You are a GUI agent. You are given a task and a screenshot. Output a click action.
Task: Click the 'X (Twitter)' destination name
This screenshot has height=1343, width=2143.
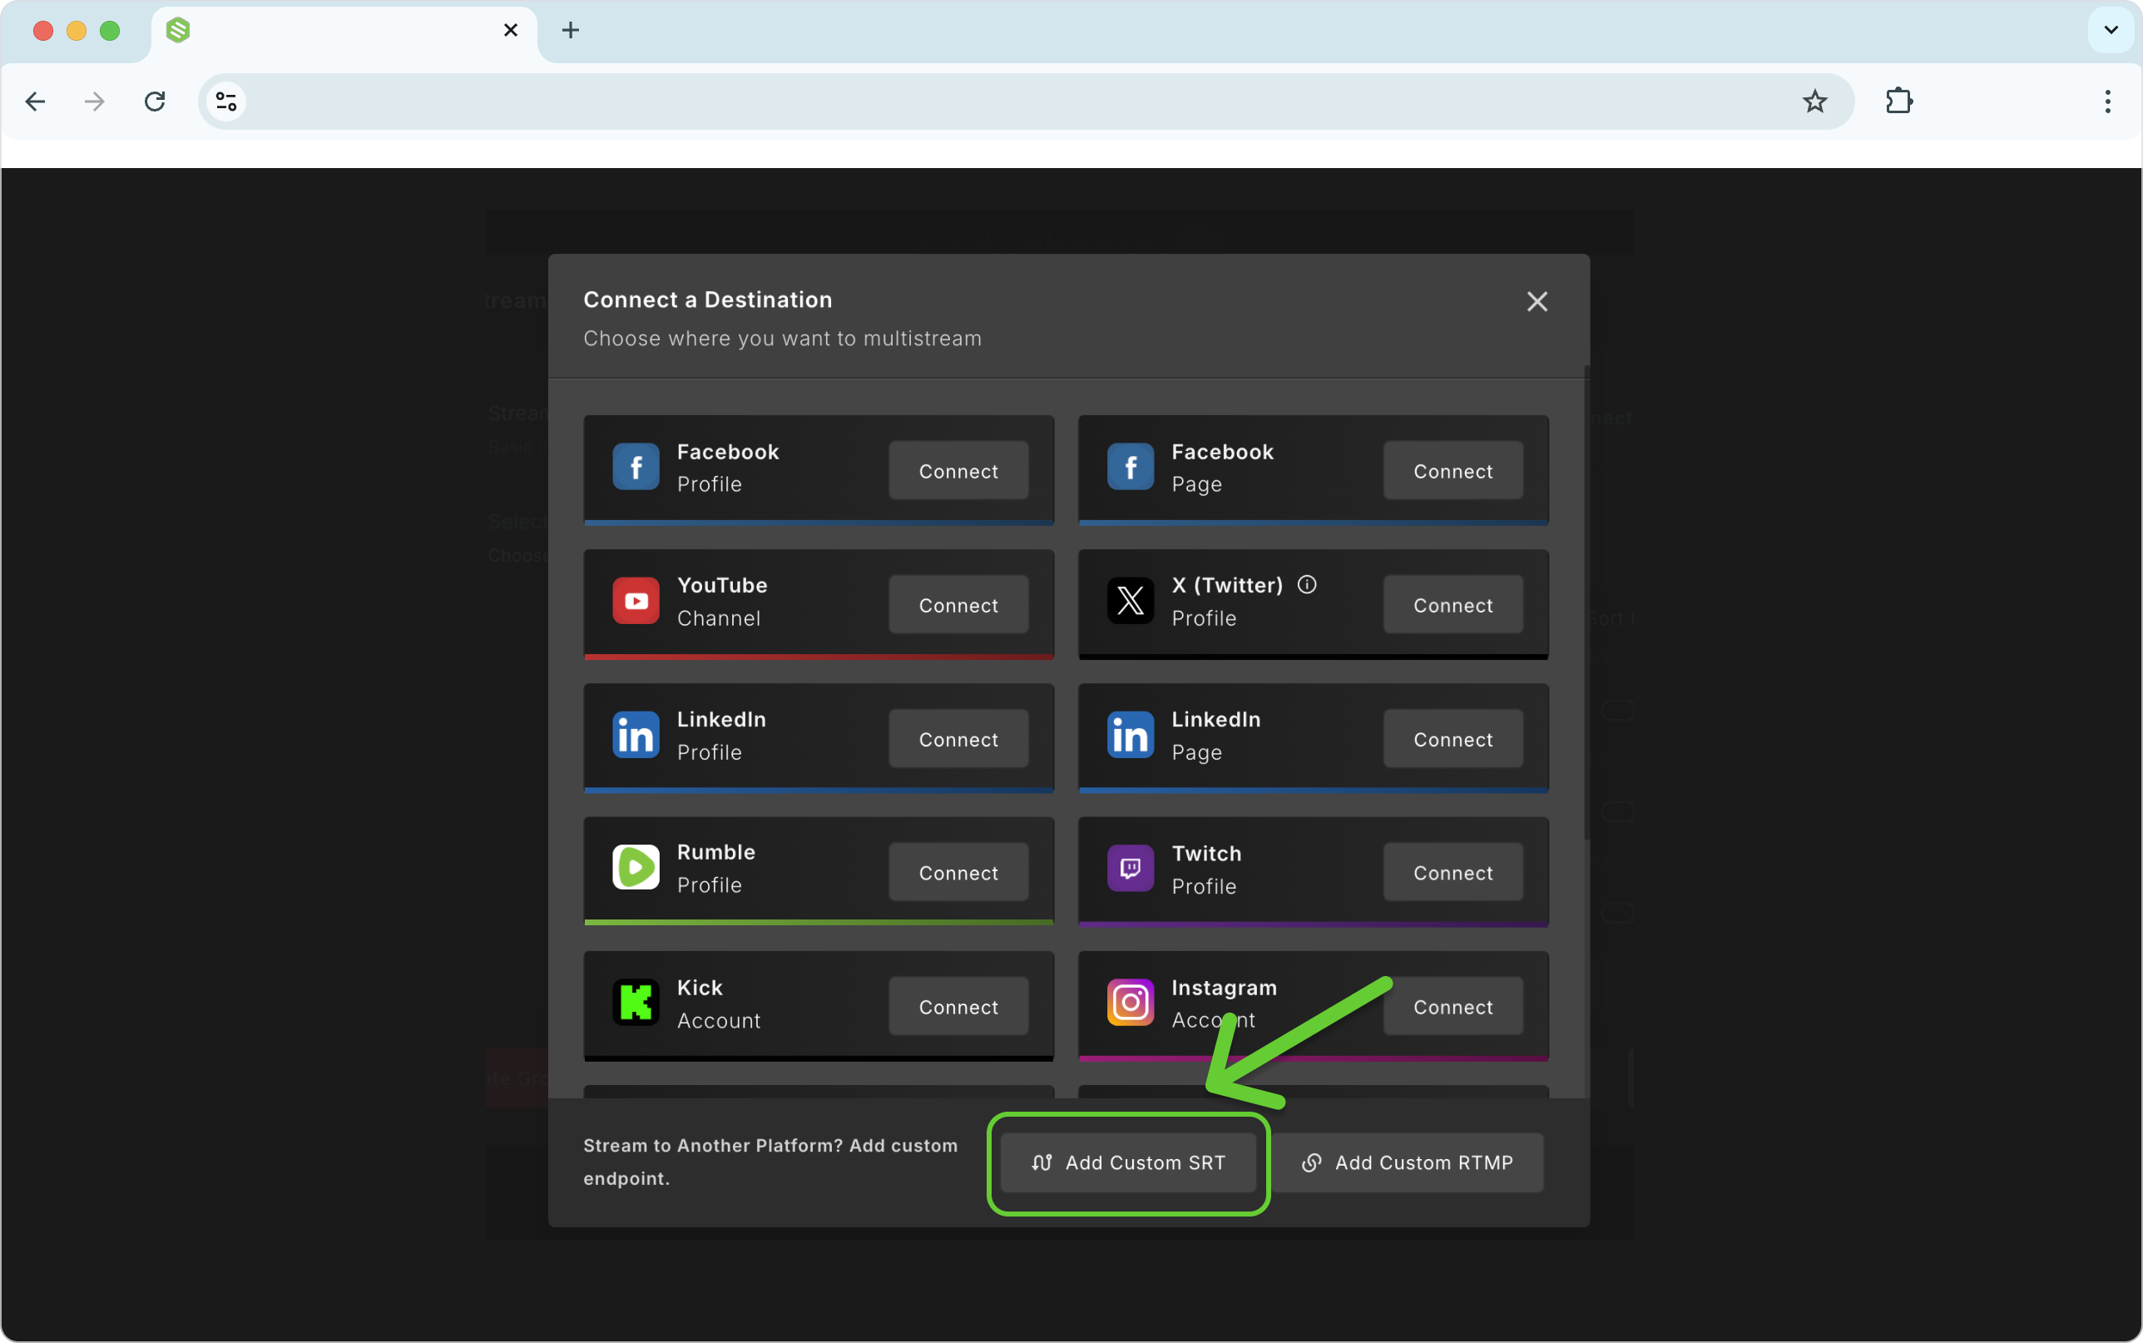pyautogui.click(x=1227, y=585)
